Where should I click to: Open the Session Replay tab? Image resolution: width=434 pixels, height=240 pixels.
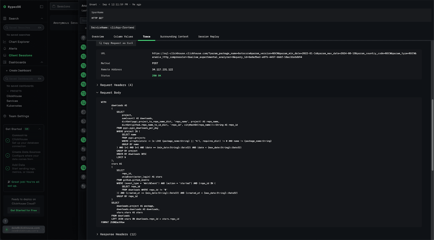pos(208,37)
